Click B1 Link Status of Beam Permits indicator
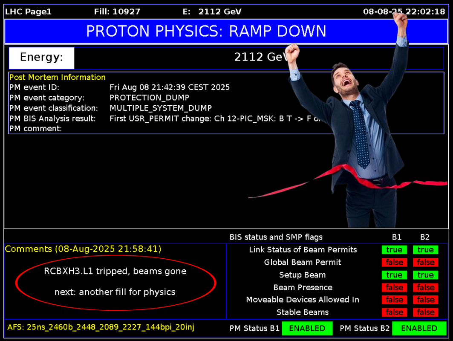 coord(394,250)
